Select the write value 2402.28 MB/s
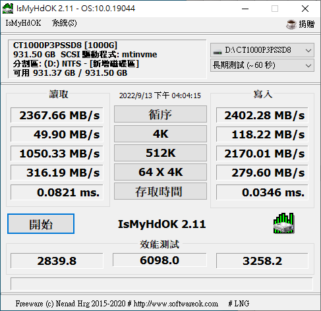The height and width of the screenshot is (311, 321). (x=262, y=115)
